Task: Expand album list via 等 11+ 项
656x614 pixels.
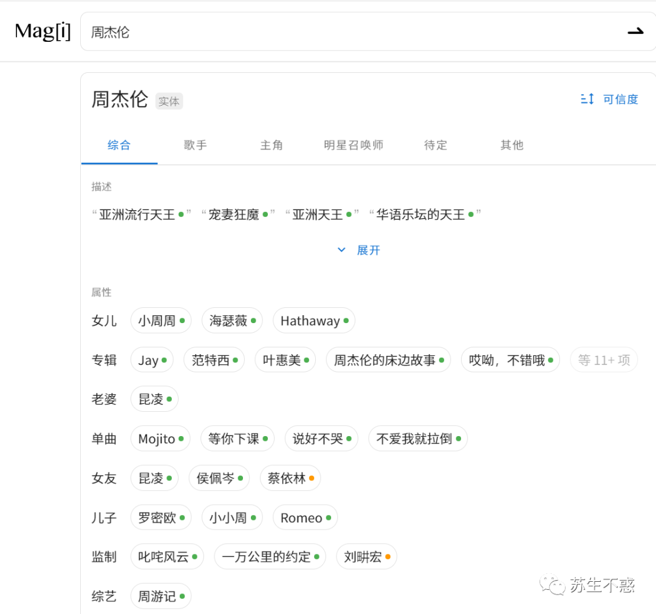Action: click(x=604, y=360)
